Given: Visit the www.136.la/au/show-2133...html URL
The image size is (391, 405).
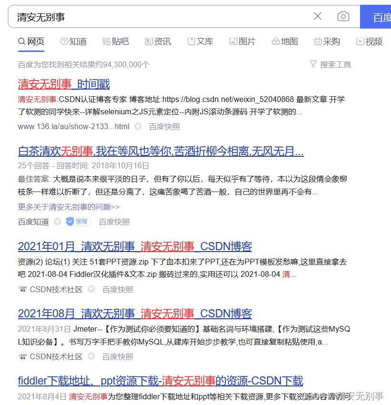Looking at the screenshot, I should pos(73,127).
